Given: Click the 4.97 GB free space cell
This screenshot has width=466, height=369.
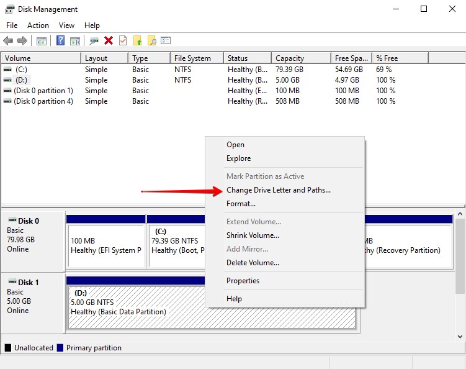Looking at the screenshot, I should click(x=347, y=80).
